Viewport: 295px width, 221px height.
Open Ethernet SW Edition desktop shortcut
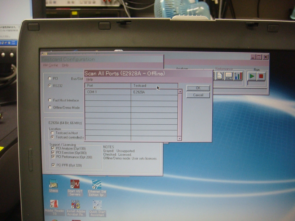(x=97, y=188)
